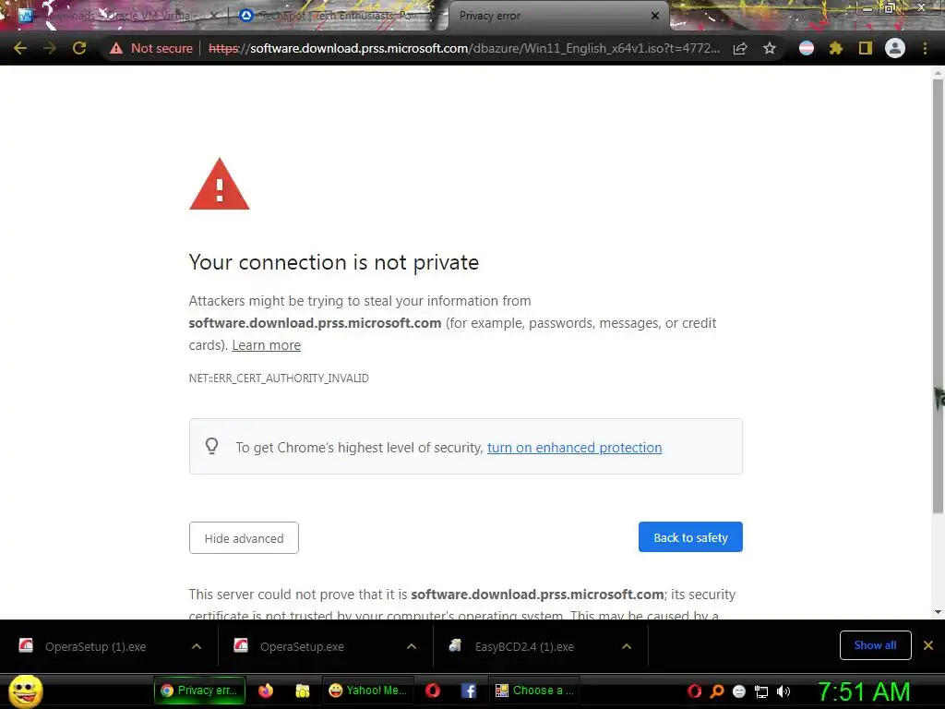
Task: Open the Extensions puzzle piece menu
Action: pos(835,48)
